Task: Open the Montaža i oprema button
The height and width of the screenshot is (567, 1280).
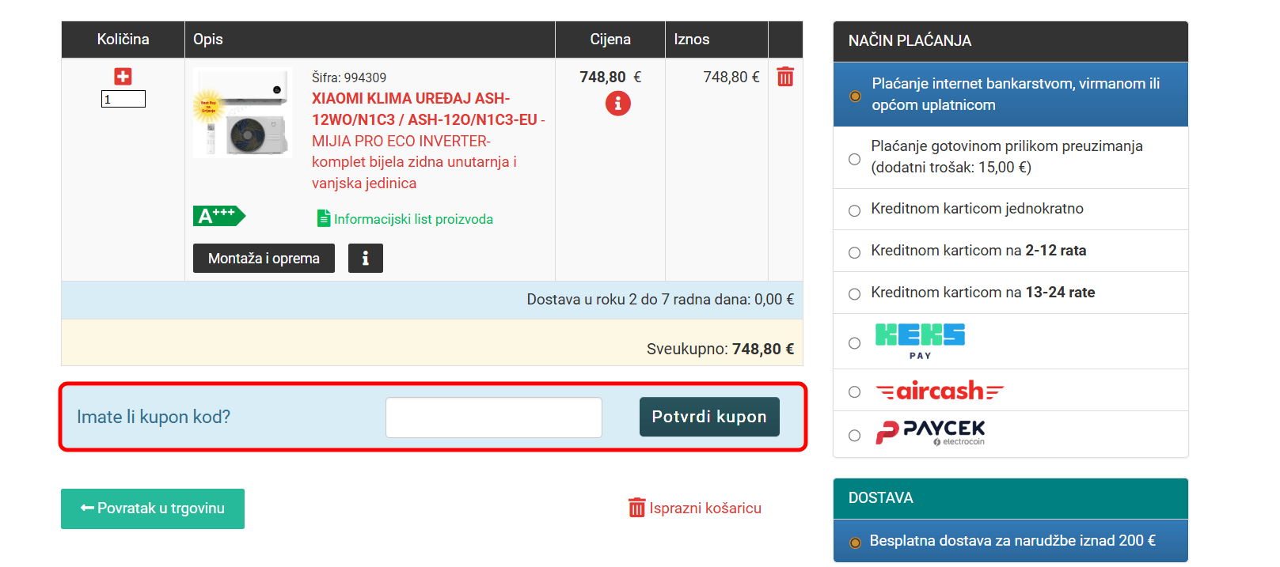Action: point(264,259)
